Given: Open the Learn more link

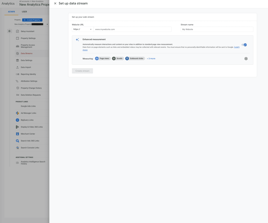Looking at the screenshot, I should [x=237, y=47].
